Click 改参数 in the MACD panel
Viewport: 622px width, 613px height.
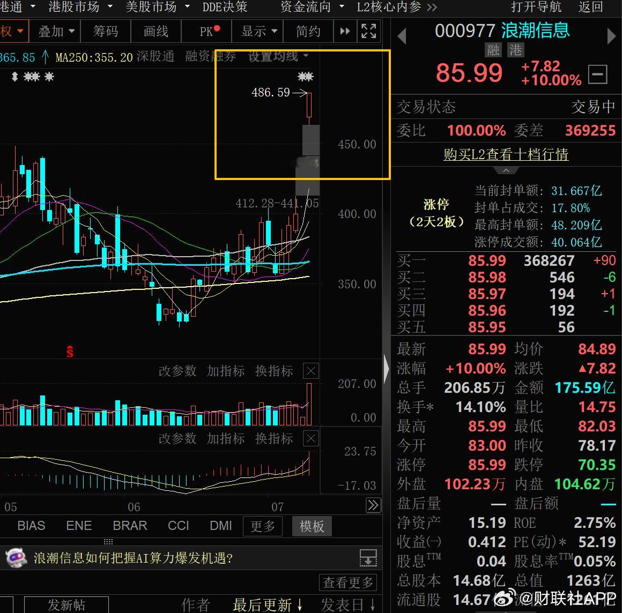coord(177,438)
